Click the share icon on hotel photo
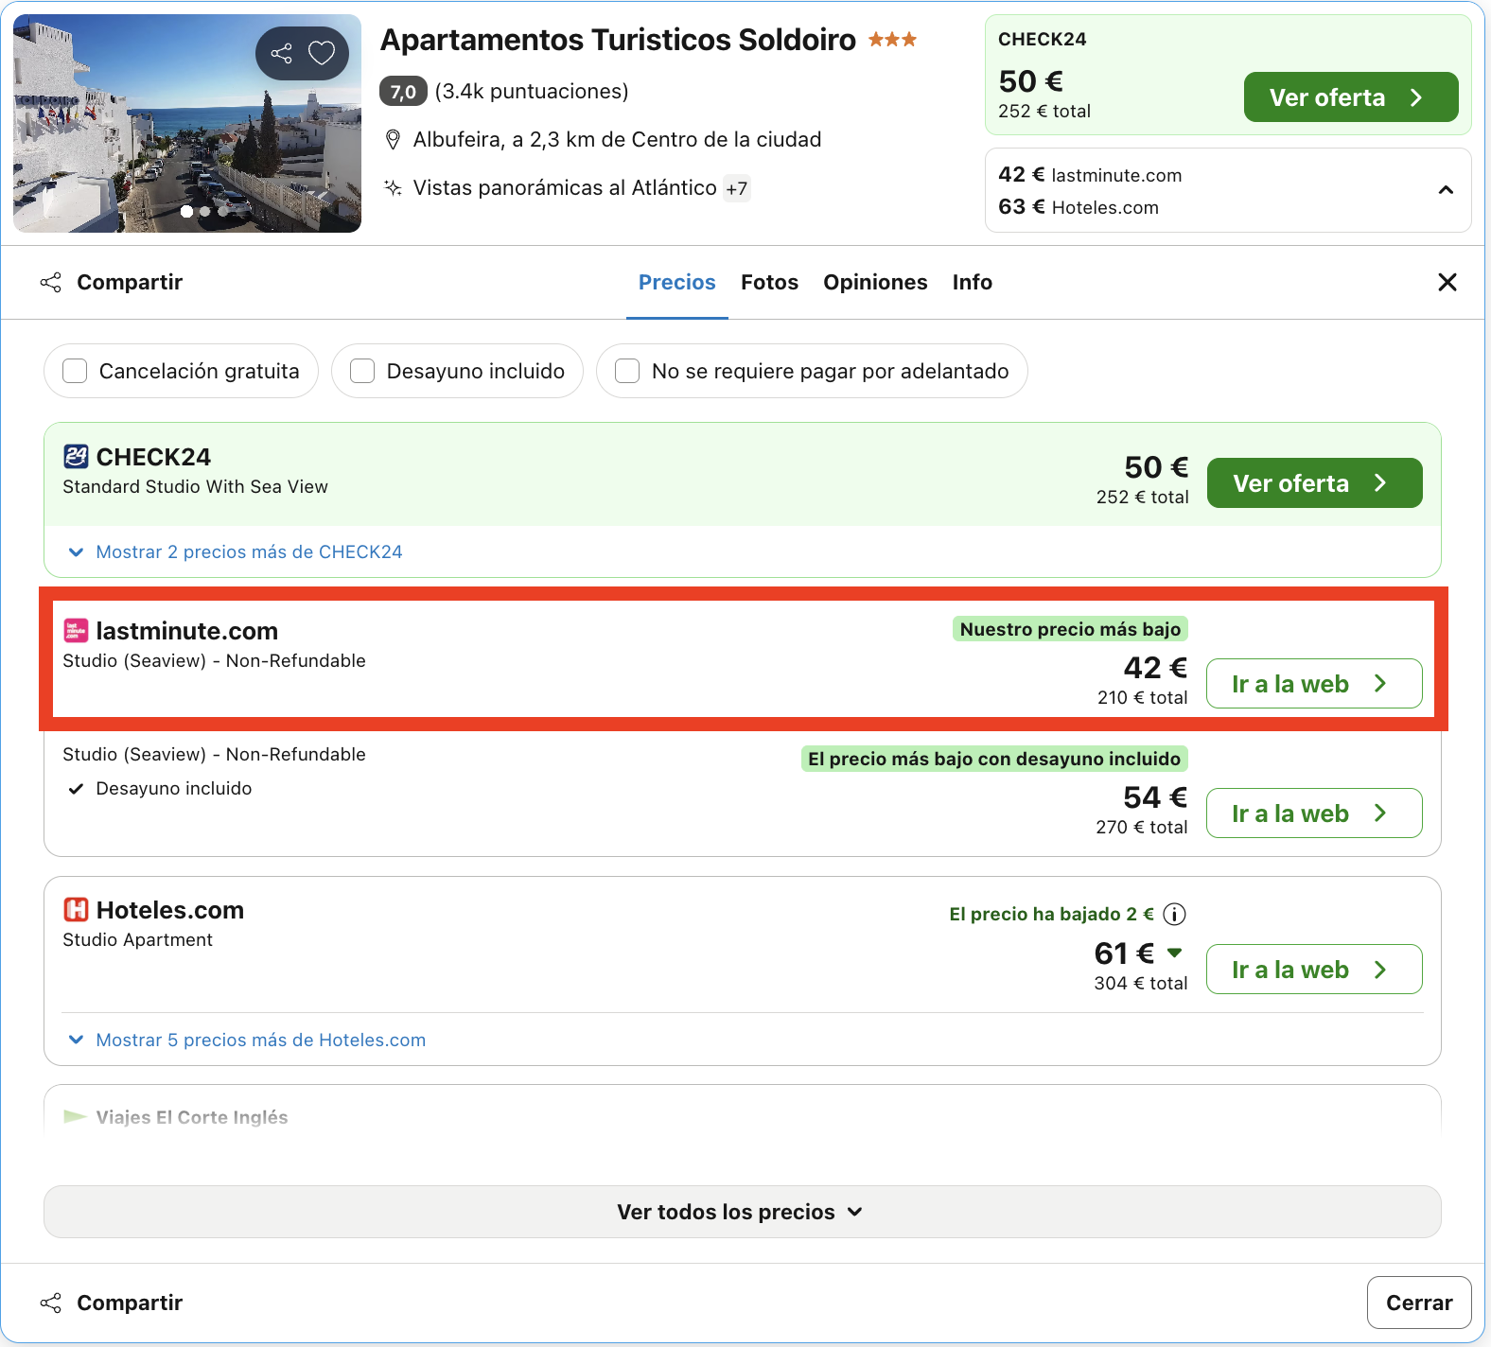Image resolution: width=1491 pixels, height=1347 pixels. [281, 53]
